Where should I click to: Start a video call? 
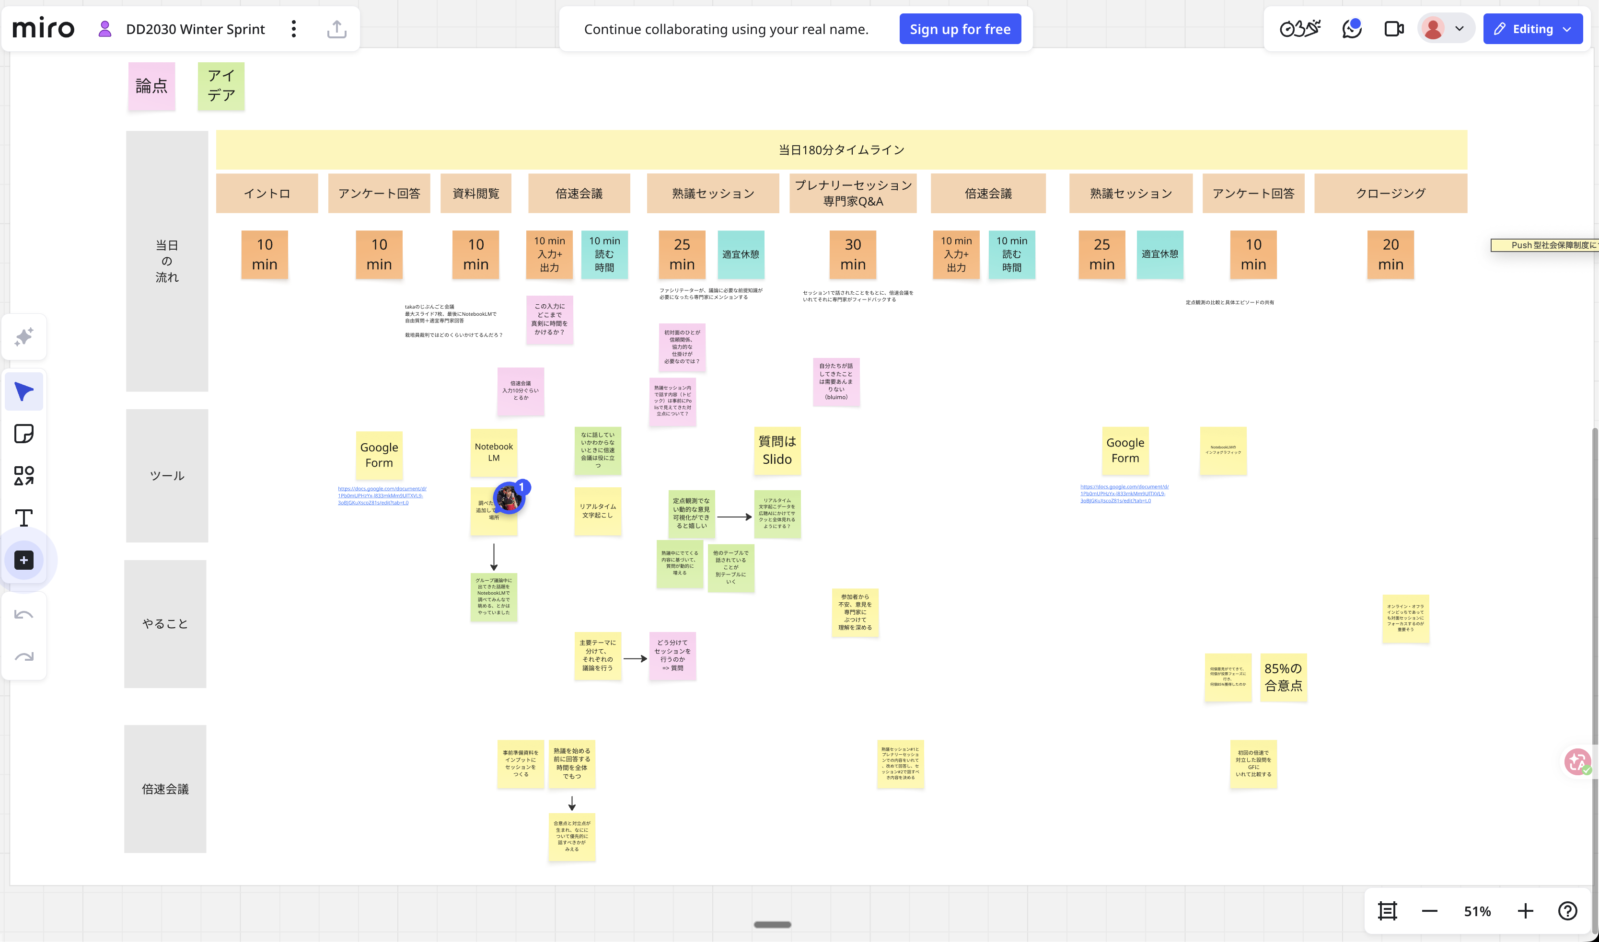click(x=1393, y=29)
